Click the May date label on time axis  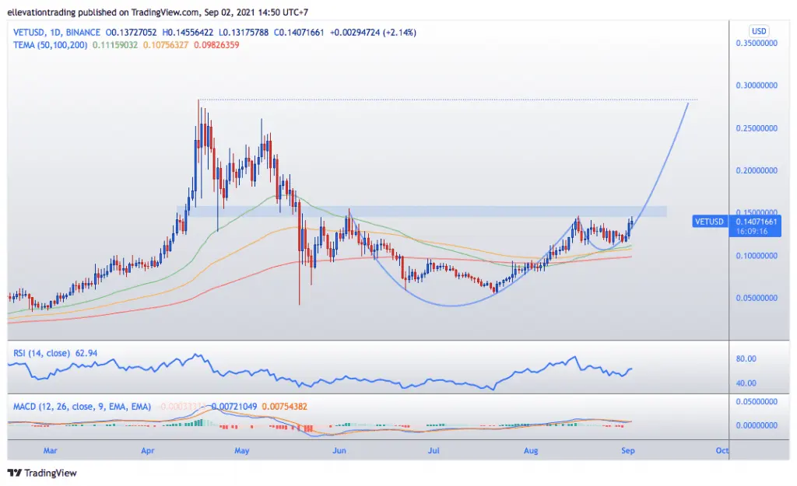point(242,450)
